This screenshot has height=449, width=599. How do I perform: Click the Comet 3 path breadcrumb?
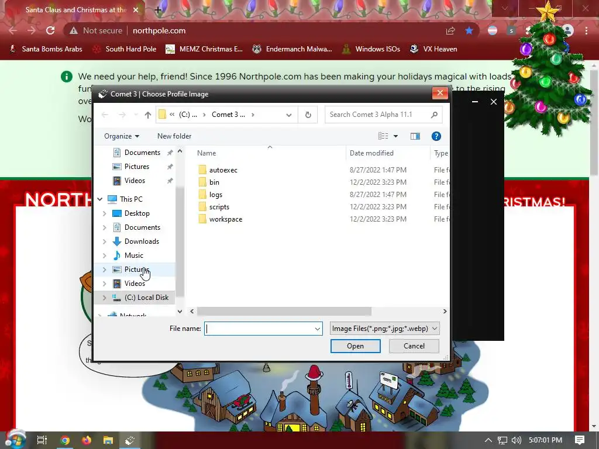[229, 115]
